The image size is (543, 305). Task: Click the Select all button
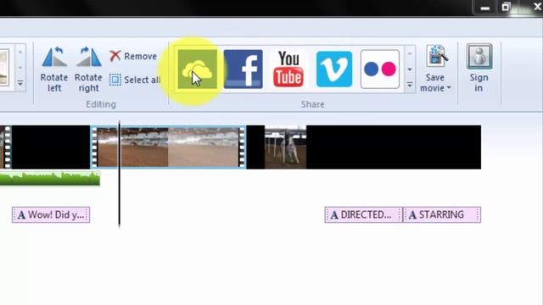point(135,80)
